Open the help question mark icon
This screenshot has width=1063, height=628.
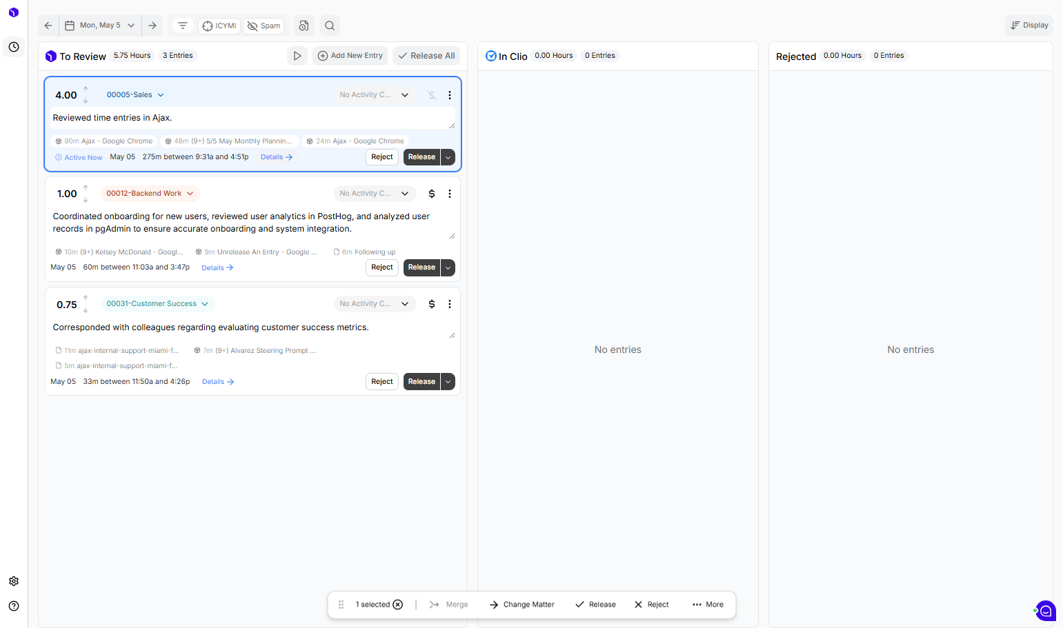14,606
